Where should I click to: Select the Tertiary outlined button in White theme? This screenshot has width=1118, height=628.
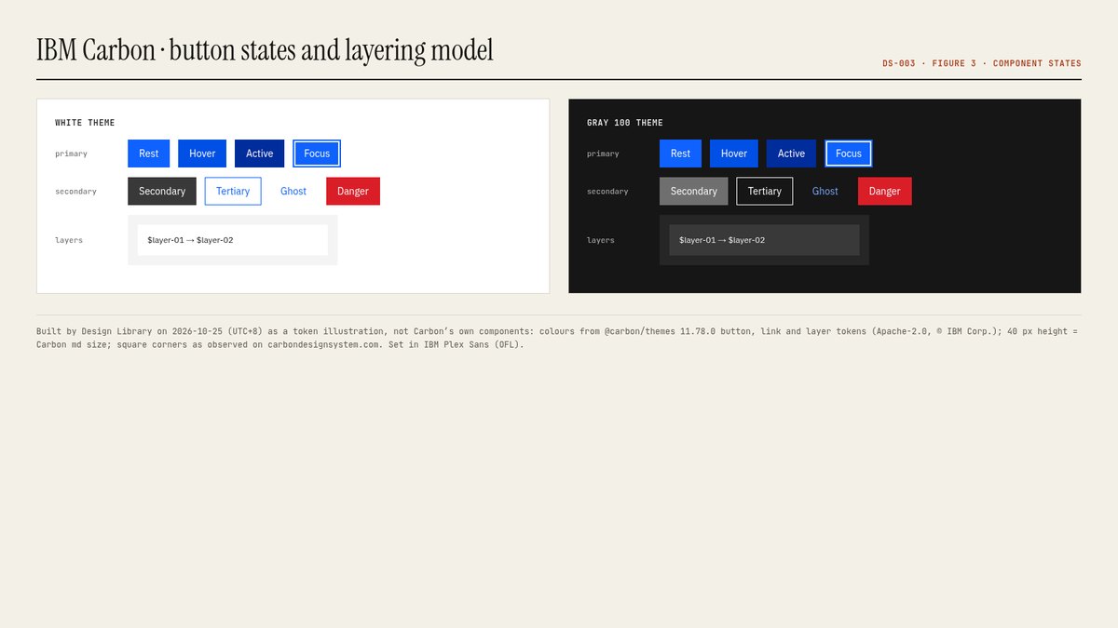(x=233, y=192)
